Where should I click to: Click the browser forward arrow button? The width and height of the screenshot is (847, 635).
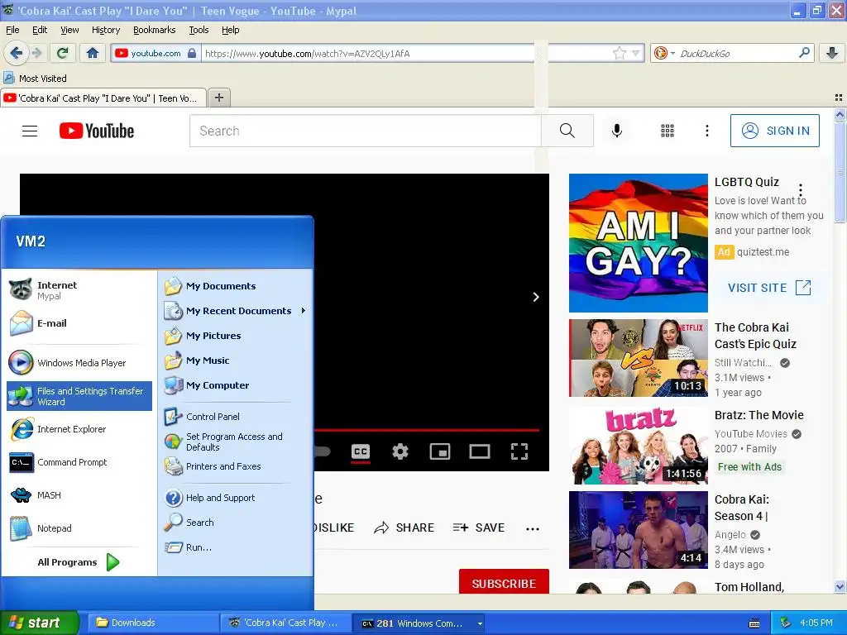(36, 53)
